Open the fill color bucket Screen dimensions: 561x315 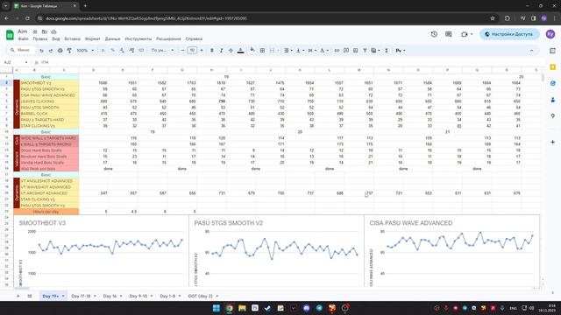tap(252, 51)
